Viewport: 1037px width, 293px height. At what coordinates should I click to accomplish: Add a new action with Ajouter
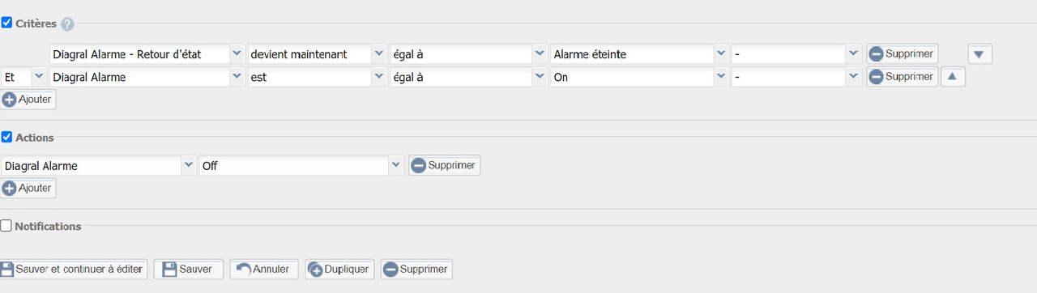(x=28, y=188)
